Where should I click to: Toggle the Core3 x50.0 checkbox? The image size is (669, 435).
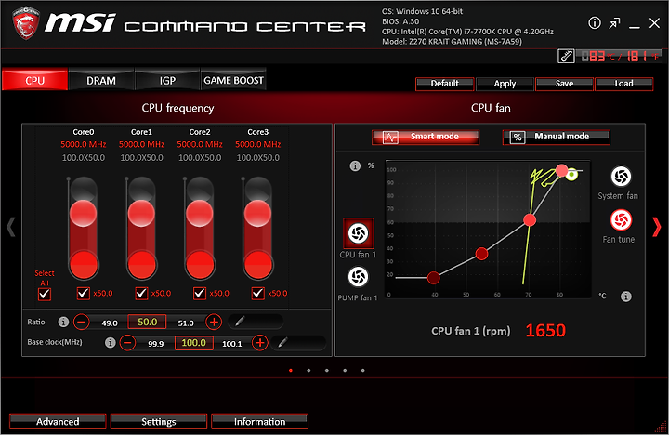pos(258,294)
